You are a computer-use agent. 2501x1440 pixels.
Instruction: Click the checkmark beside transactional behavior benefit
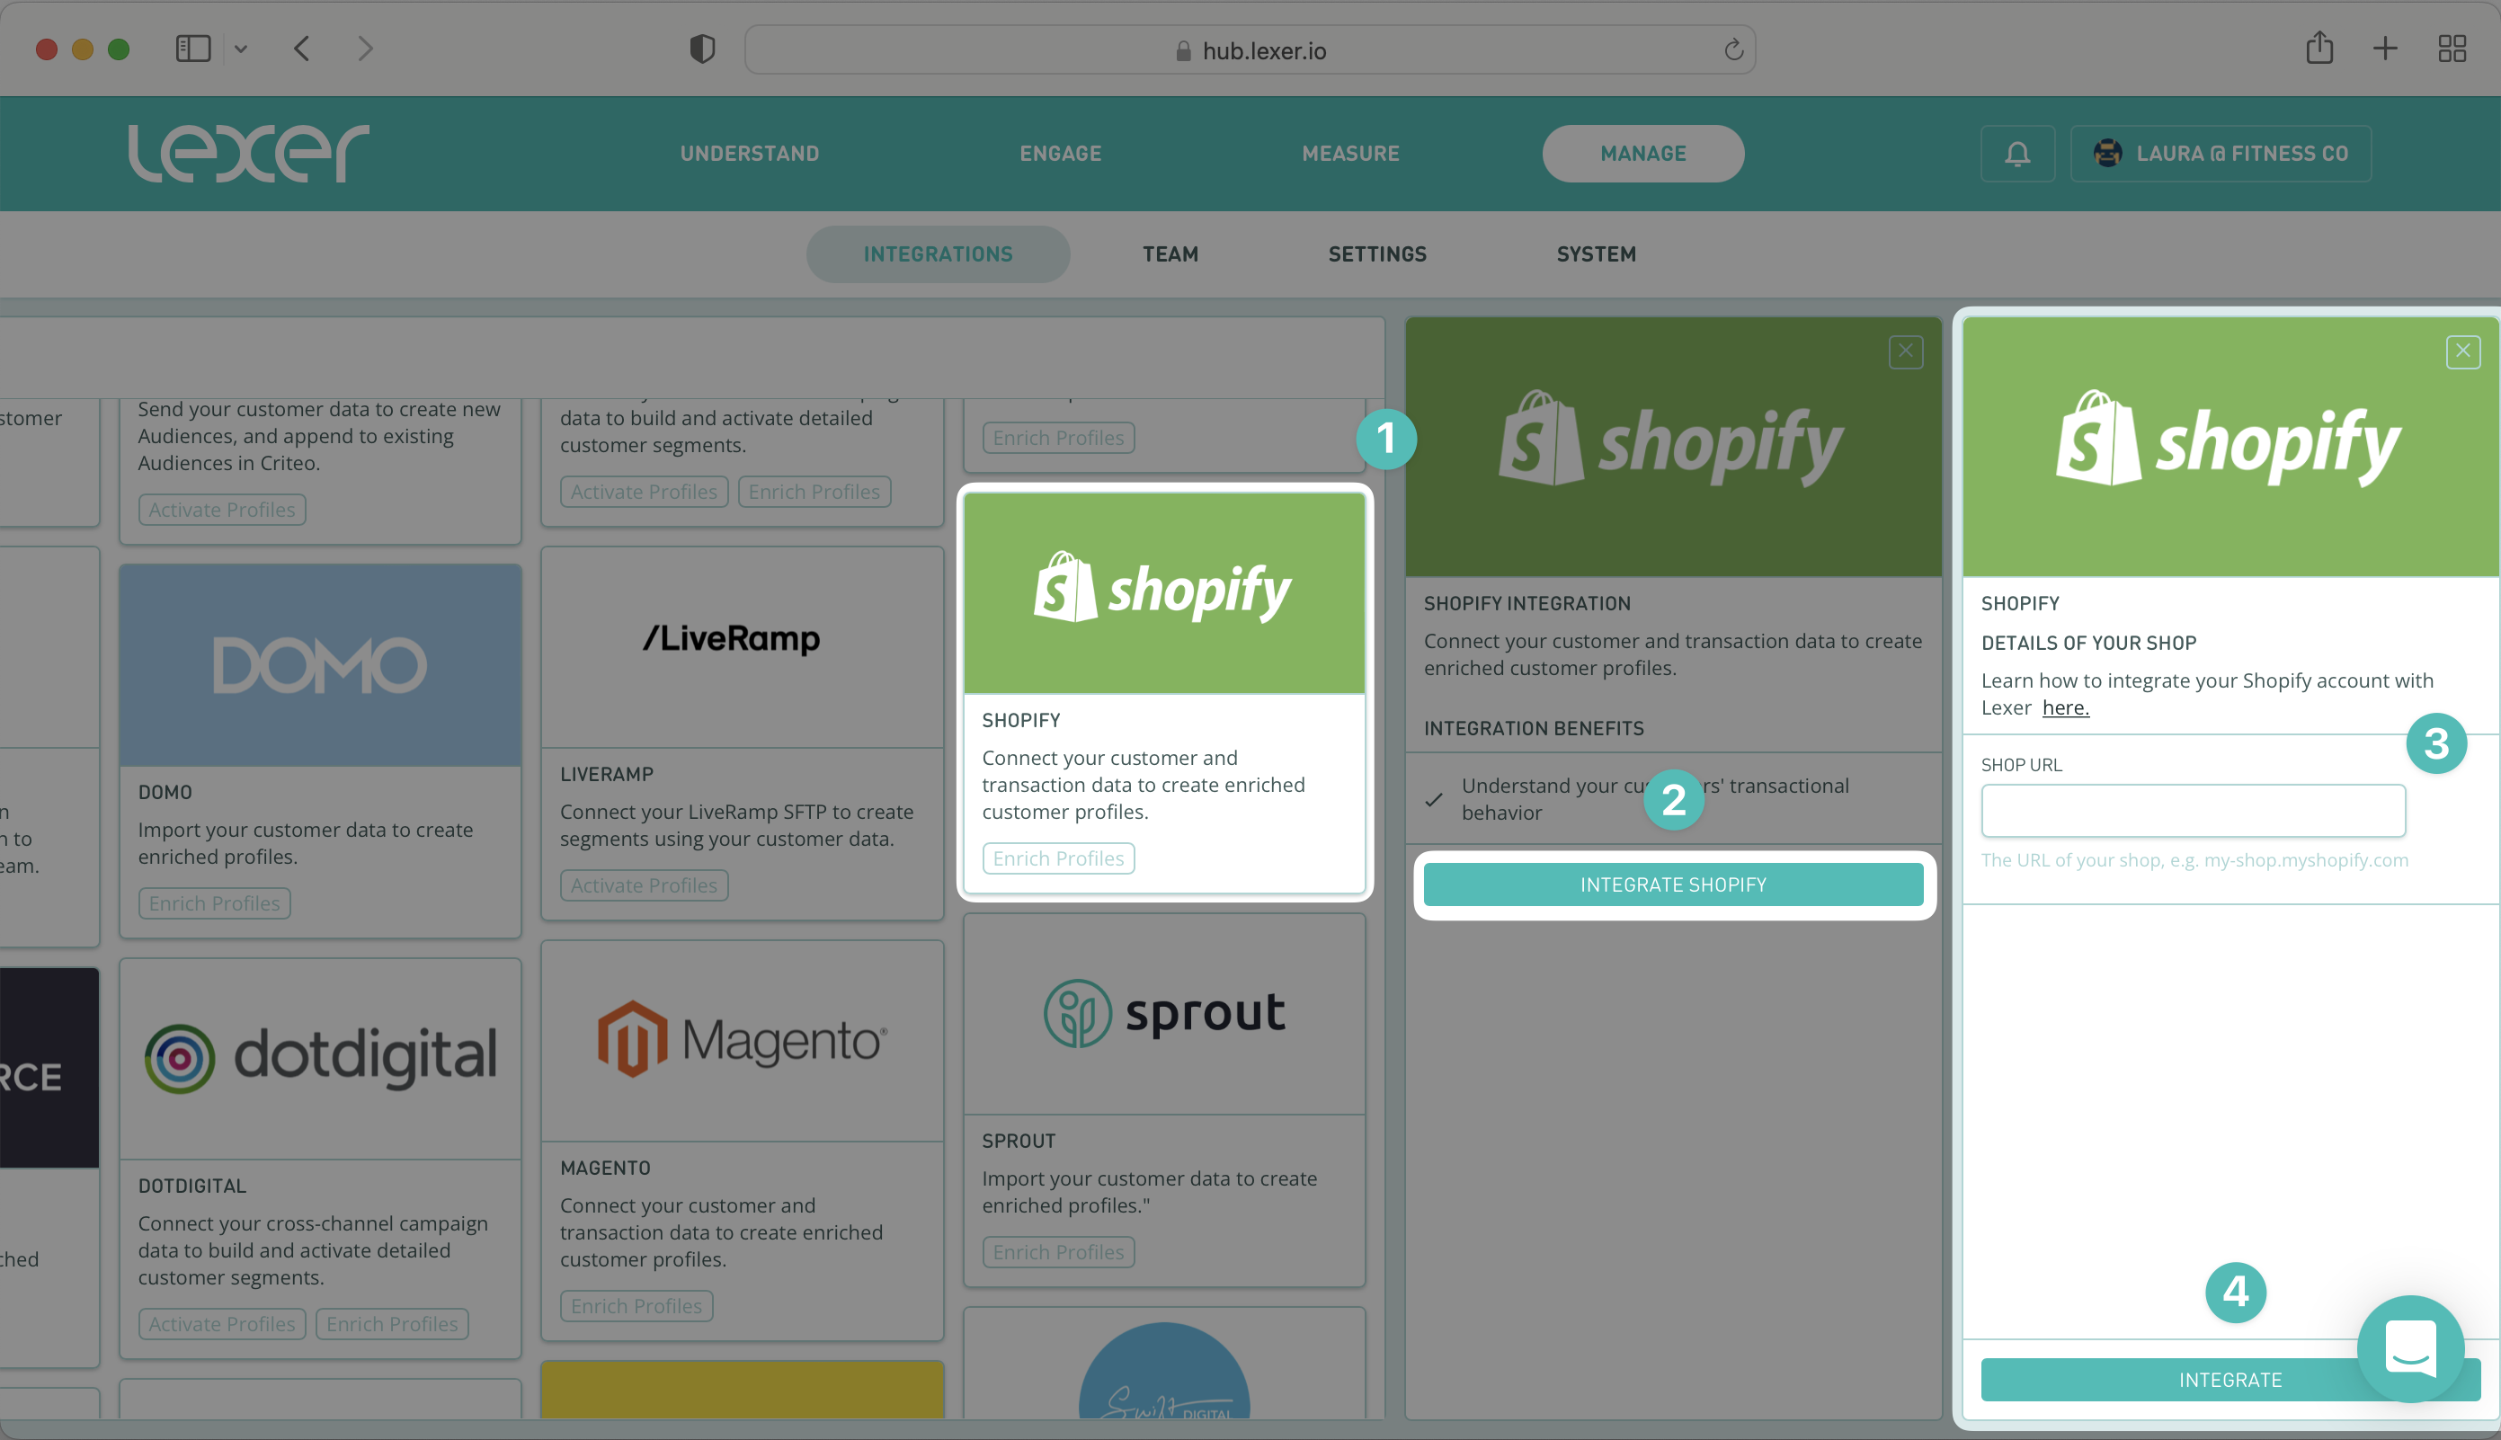pyautogui.click(x=1433, y=799)
